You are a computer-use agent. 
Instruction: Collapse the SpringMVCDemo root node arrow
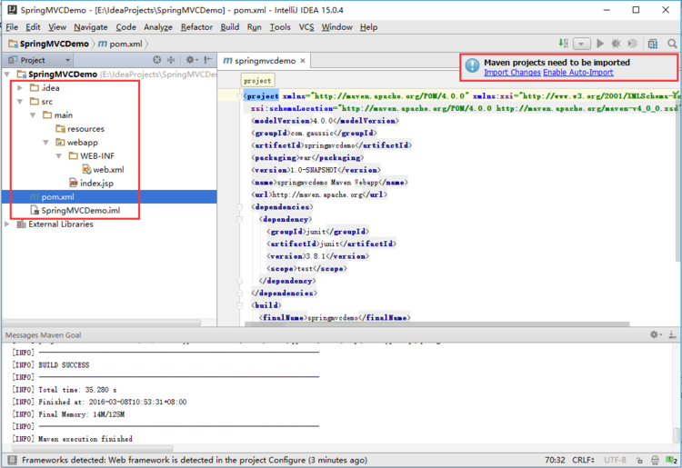pos(7,75)
